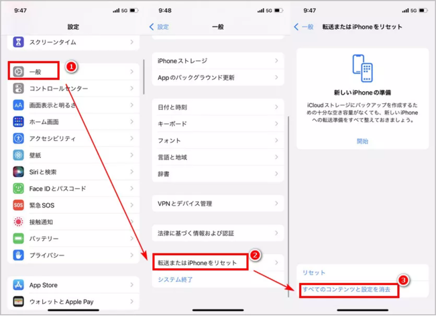
Task: Tap the リセット option
Action: coord(314,272)
